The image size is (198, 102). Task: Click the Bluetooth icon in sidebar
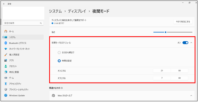tap(6, 43)
